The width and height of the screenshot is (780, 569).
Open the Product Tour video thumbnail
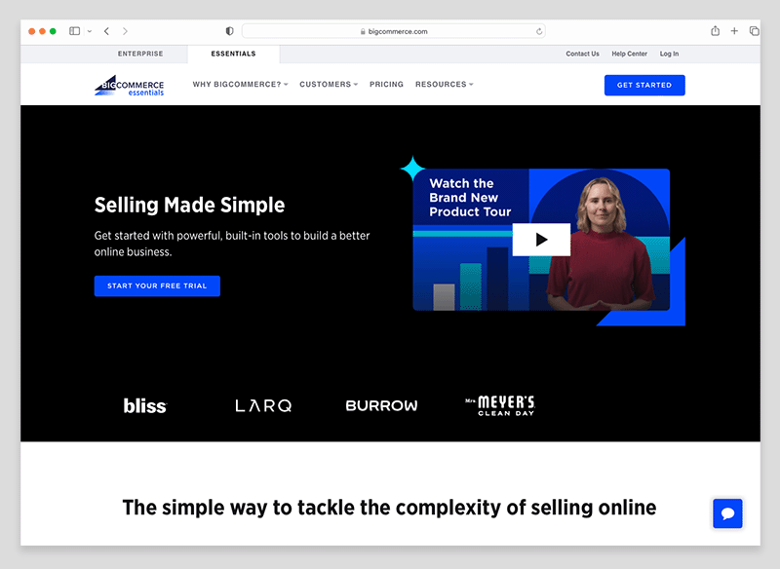[541, 240]
